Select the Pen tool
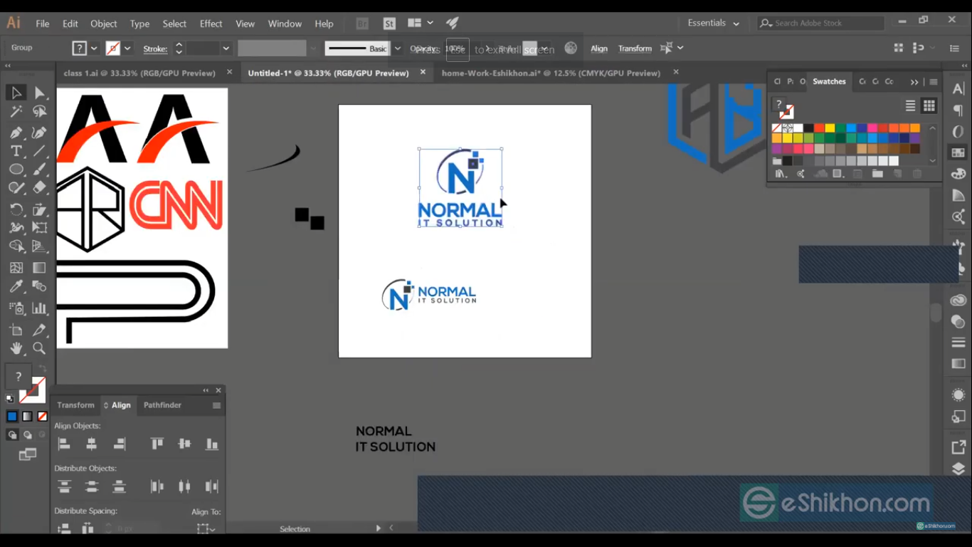The image size is (972, 547). click(x=16, y=132)
